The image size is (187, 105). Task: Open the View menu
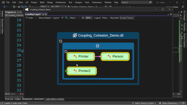pos(21,2)
